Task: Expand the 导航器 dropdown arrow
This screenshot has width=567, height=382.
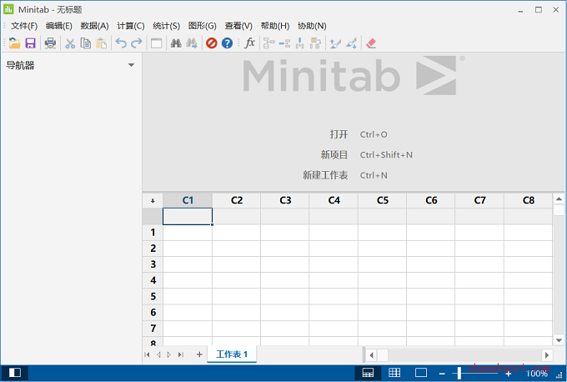Action: point(131,65)
